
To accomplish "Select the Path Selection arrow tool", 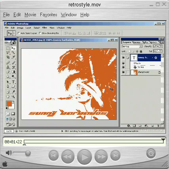I will [8, 82].
